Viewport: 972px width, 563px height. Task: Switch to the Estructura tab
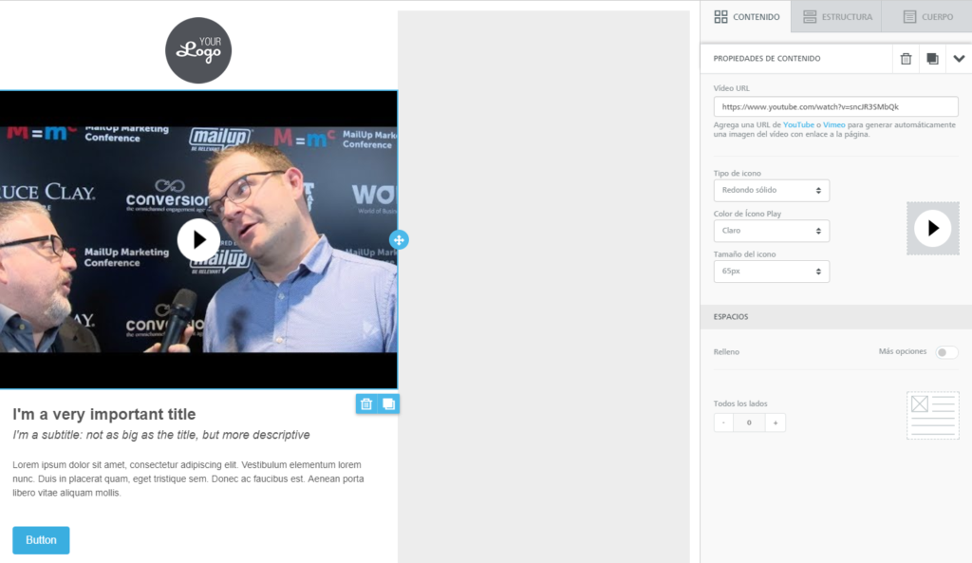[837, 17]
